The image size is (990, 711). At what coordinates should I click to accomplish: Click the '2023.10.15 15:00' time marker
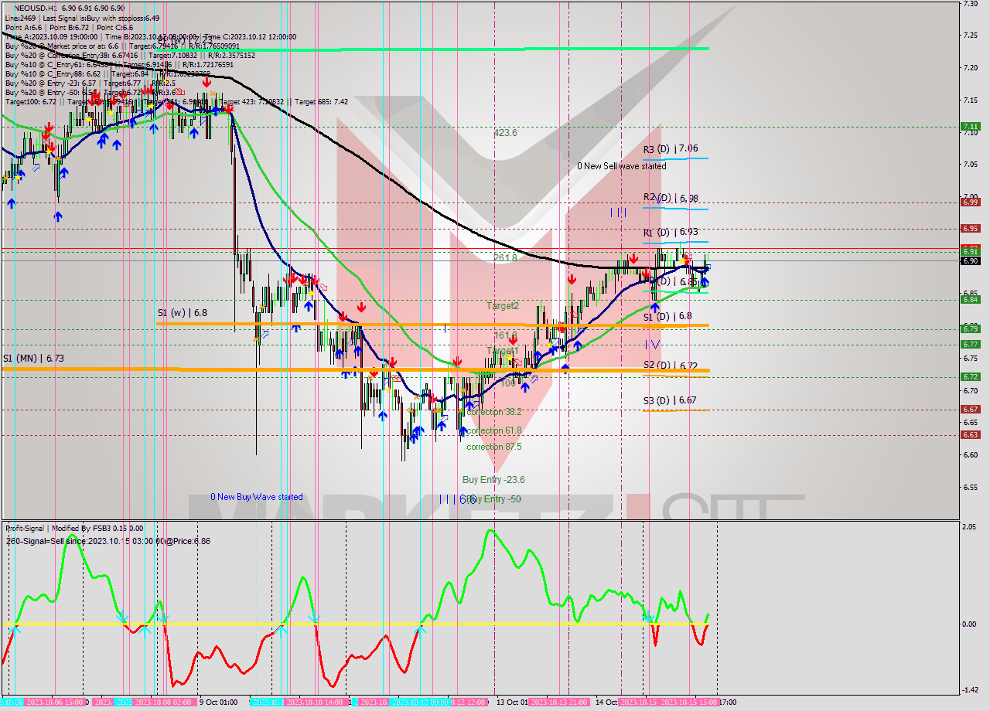pyautogui.click(x=688, y=702)
